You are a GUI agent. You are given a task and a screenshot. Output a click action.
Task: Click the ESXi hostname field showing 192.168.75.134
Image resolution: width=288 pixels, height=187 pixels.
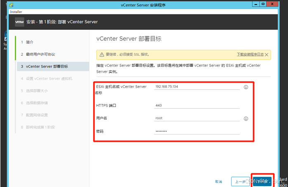197,87
